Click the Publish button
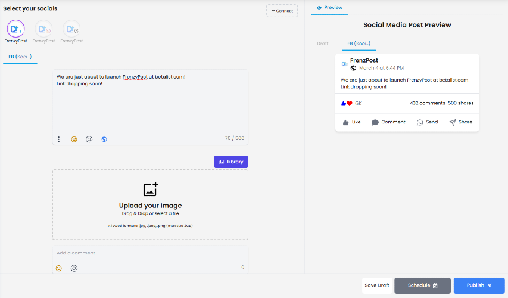 coord(479,285)
